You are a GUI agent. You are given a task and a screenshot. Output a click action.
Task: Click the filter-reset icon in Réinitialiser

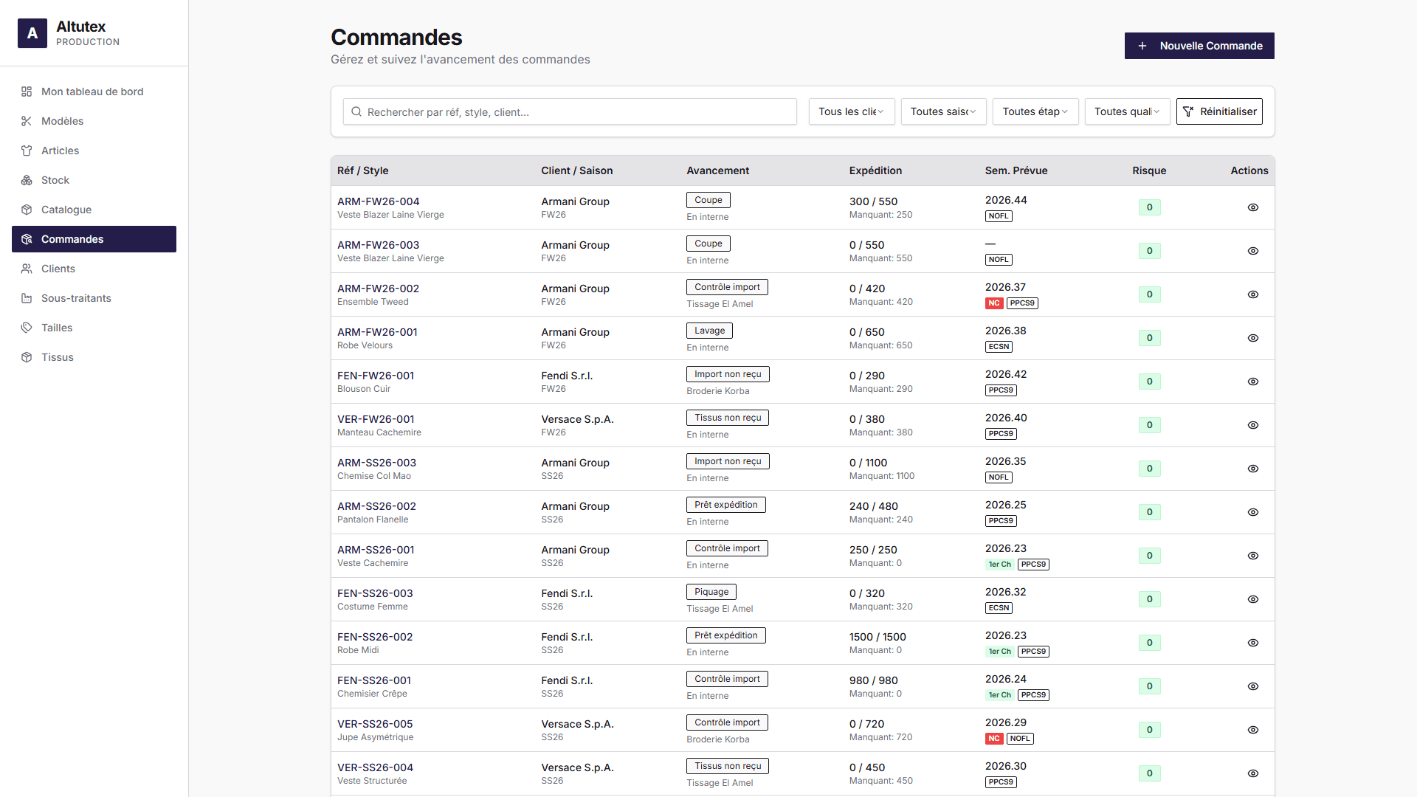point(1188,111)
